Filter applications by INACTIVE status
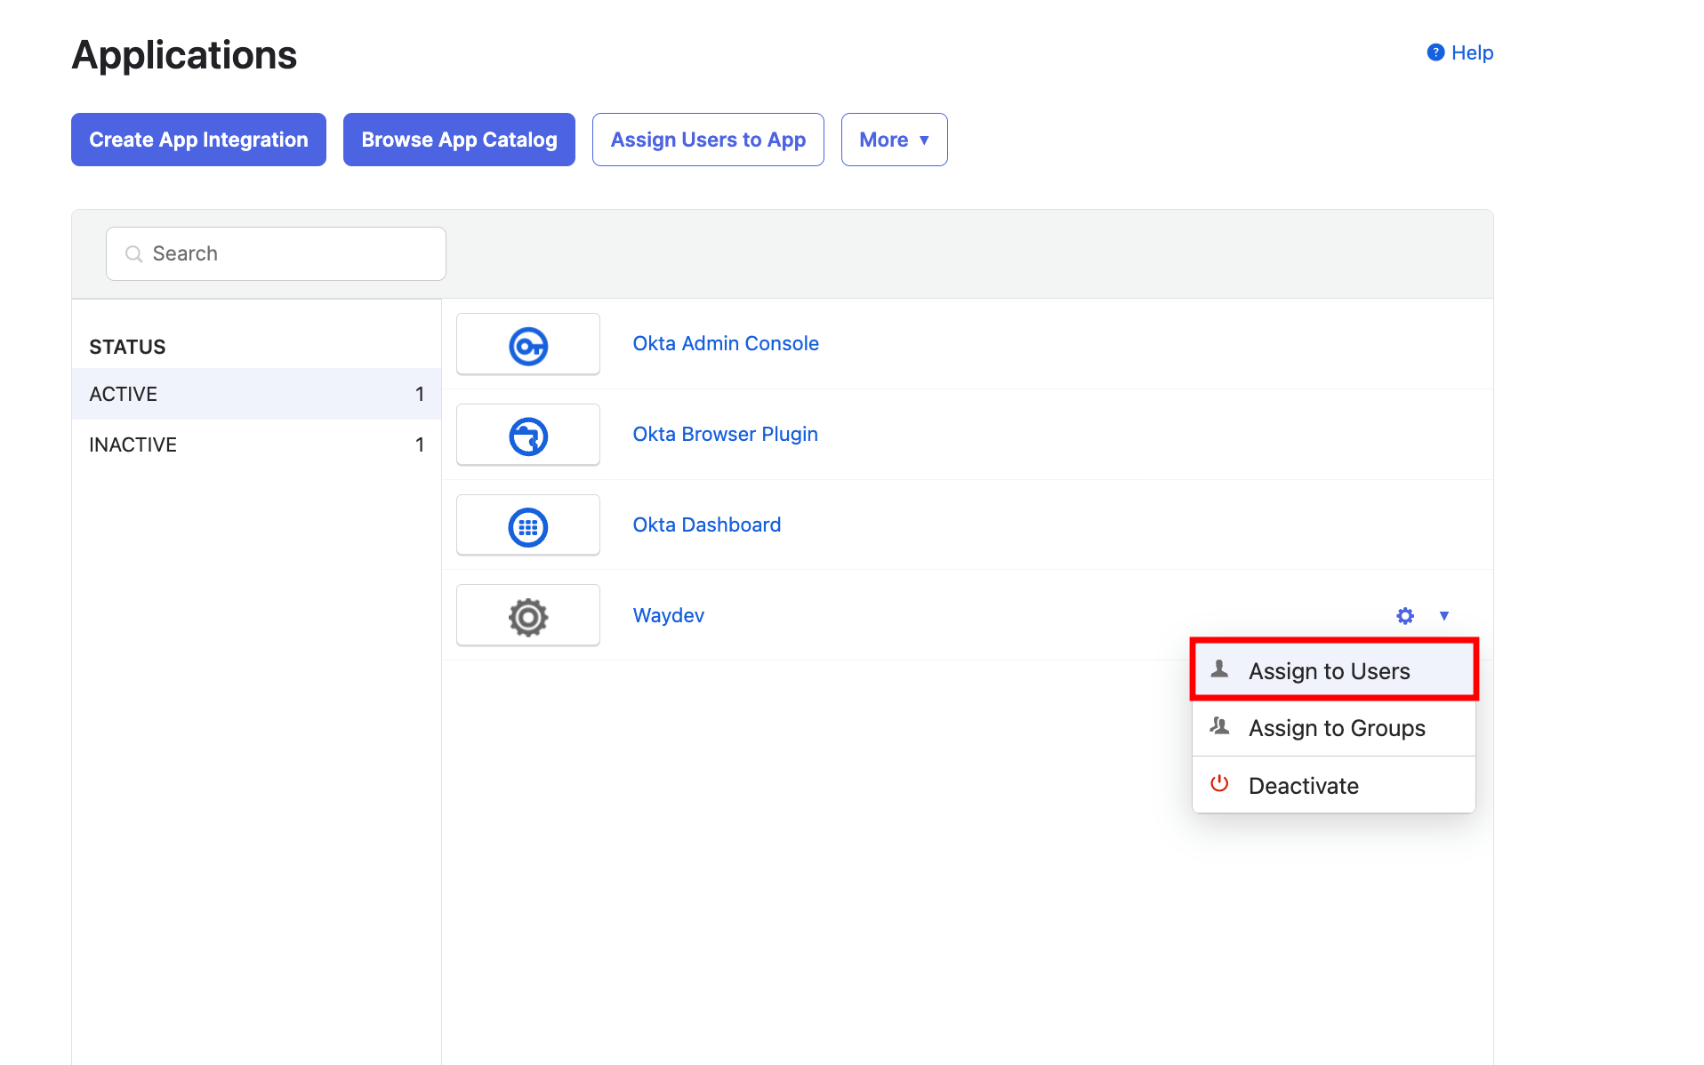 click(x=256, y=444)
